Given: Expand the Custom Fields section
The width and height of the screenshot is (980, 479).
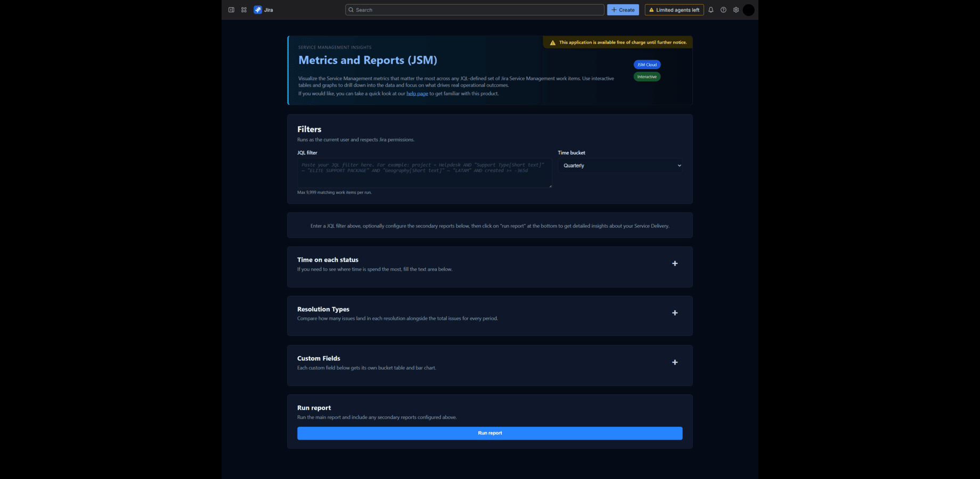Looking at the screenshot, I should (675, 362).
